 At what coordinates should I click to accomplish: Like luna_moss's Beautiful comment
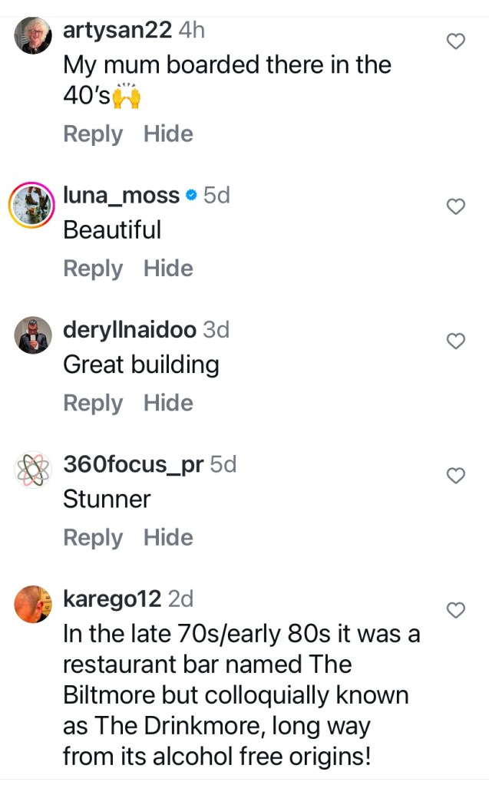point(456,206)
